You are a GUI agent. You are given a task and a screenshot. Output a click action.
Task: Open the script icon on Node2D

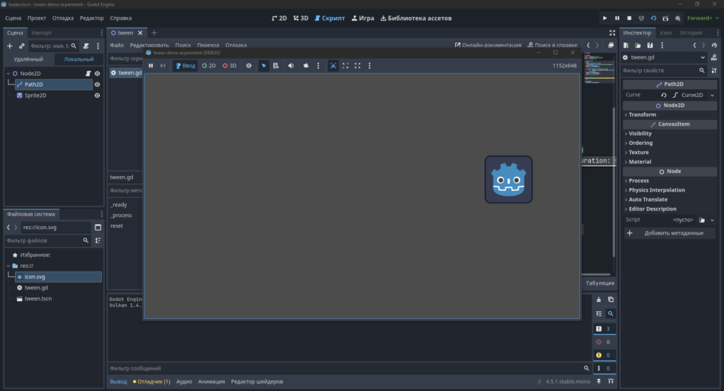point(88,74)
